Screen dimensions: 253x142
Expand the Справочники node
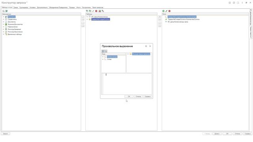click(x=4, y=19)
